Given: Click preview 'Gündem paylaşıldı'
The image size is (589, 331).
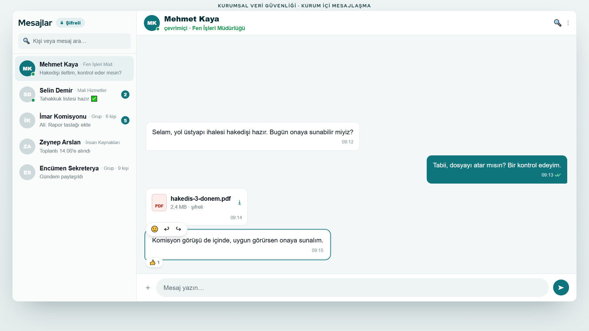Looking at the screenshot, I should pyautogui.click(x=61, y=177).
